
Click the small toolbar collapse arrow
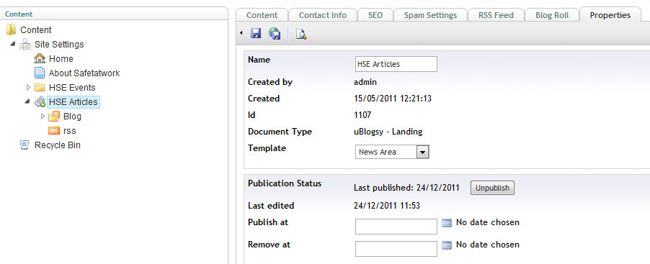tap(241, 33)
